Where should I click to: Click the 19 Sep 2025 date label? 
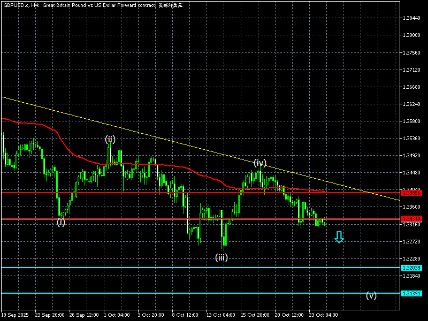15,315
